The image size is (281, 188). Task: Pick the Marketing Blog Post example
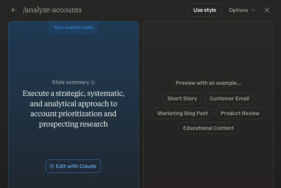[182, 113]
